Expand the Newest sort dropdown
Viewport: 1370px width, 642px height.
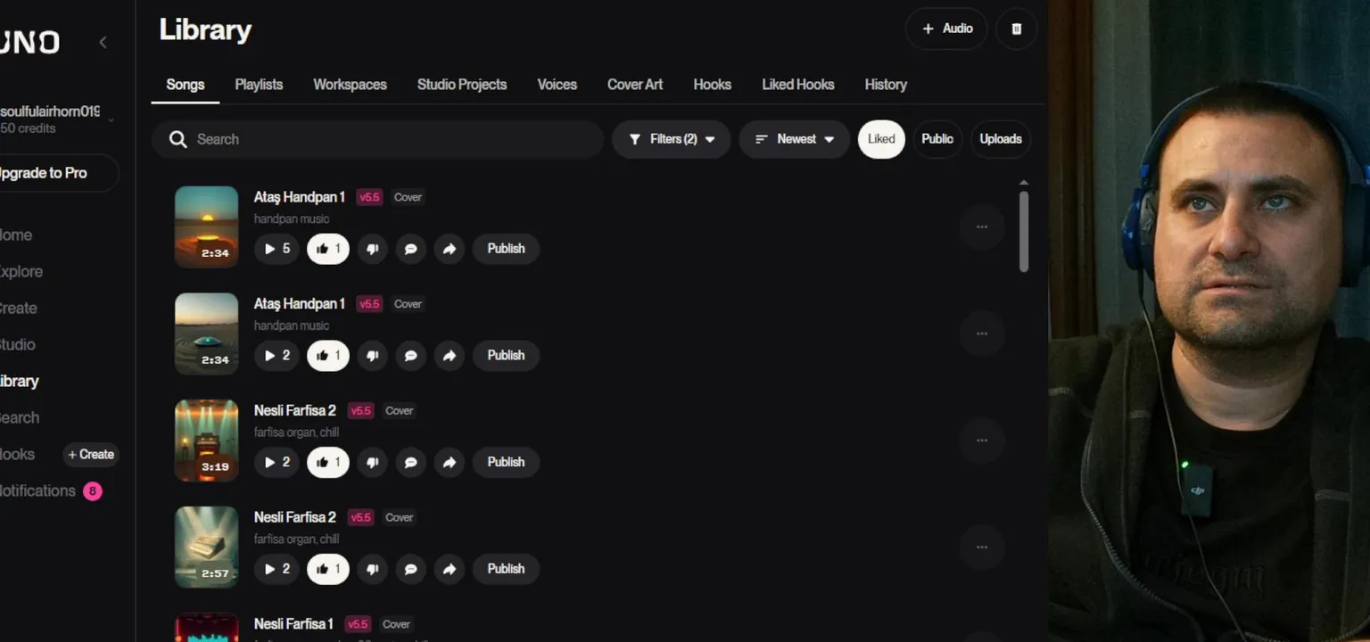click(794, 139)
